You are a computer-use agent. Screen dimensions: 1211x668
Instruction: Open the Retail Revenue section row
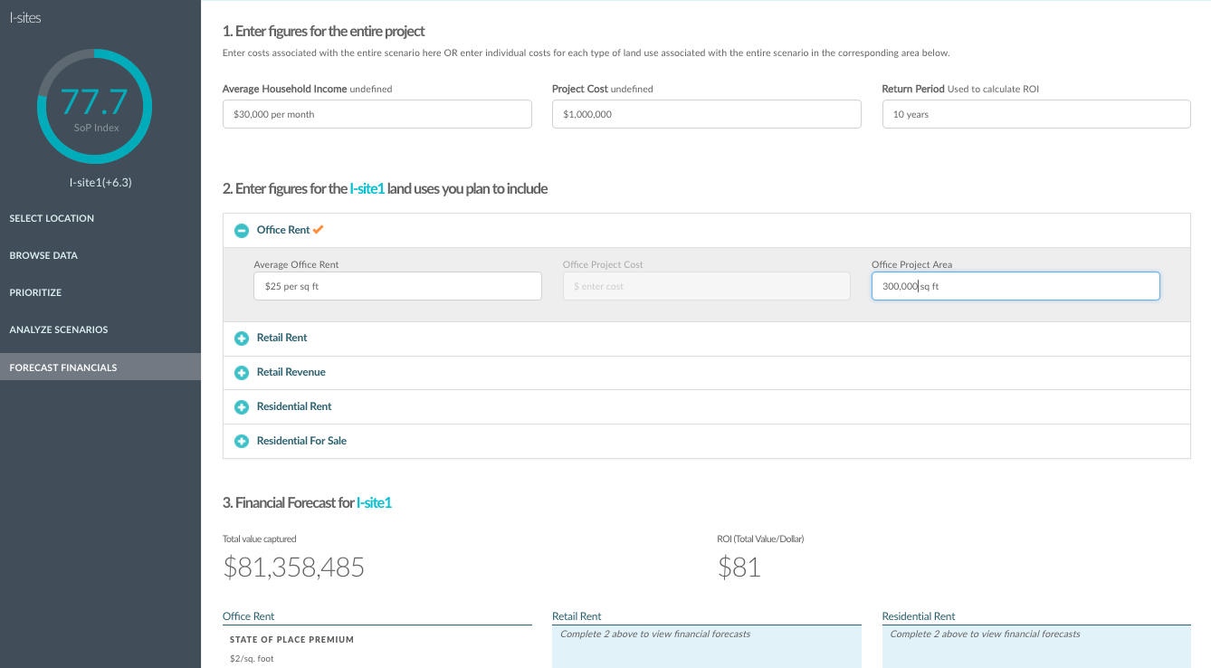coord(706,373)
